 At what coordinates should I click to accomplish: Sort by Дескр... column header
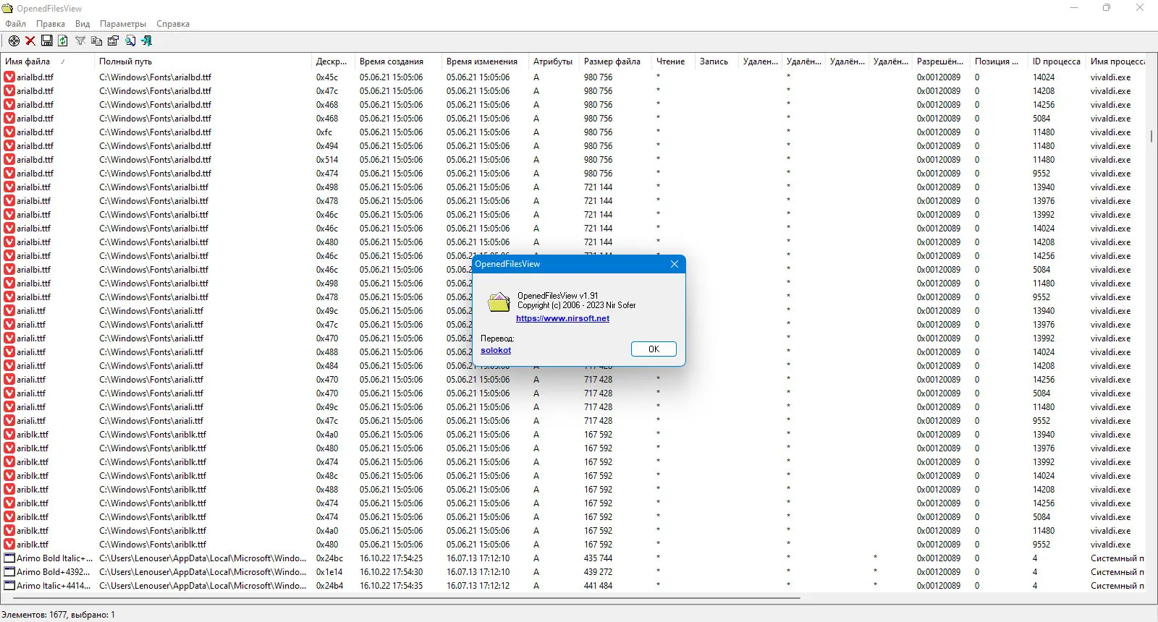point(333,61)
